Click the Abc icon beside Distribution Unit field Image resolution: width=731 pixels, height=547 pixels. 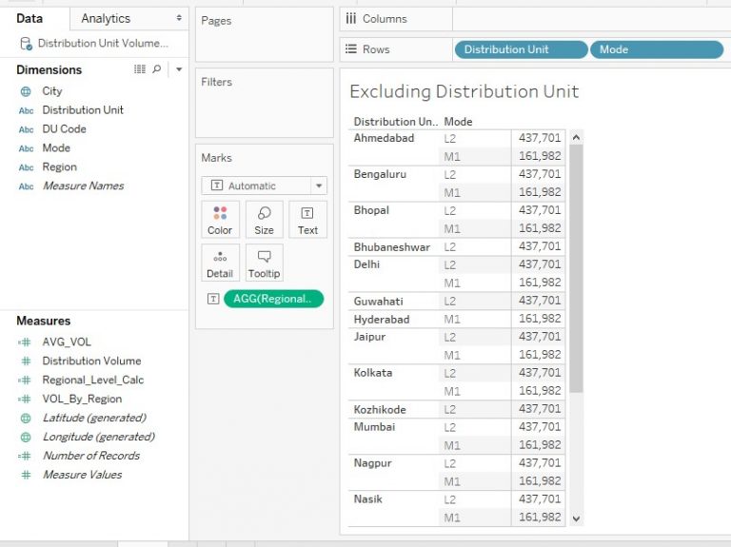[26, 110]
